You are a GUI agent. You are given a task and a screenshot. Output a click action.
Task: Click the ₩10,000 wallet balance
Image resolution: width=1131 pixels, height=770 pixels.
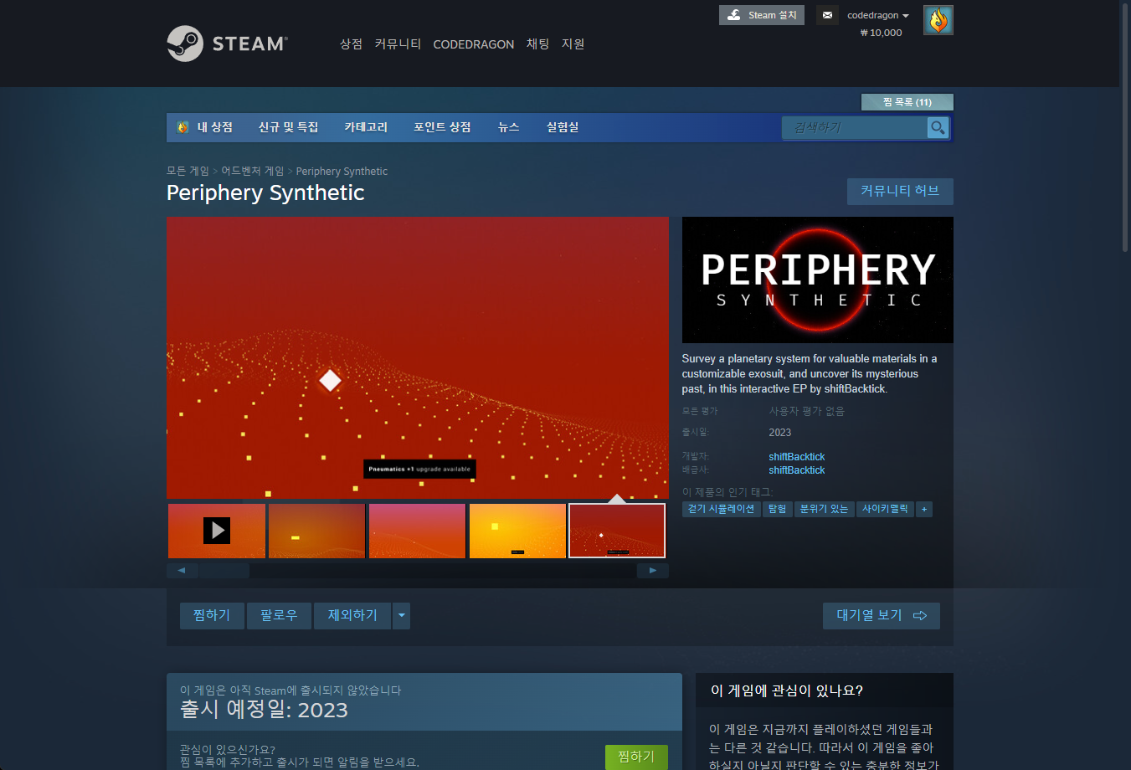(881, 33)
